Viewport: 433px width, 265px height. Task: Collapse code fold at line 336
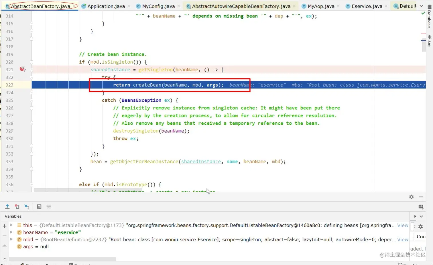[32, 184]
